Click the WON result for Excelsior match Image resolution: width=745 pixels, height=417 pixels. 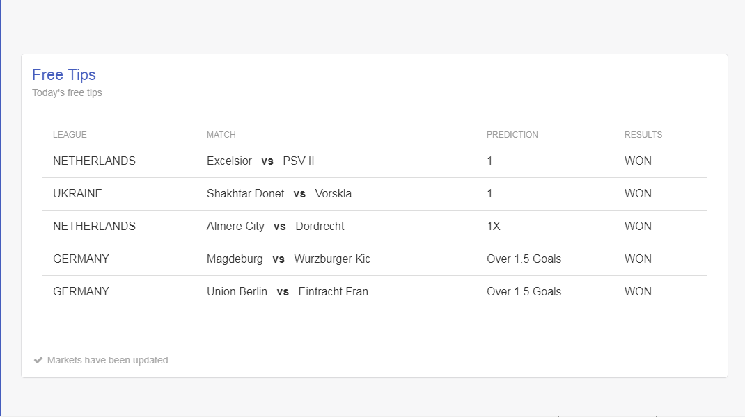(x=638, y=161)
